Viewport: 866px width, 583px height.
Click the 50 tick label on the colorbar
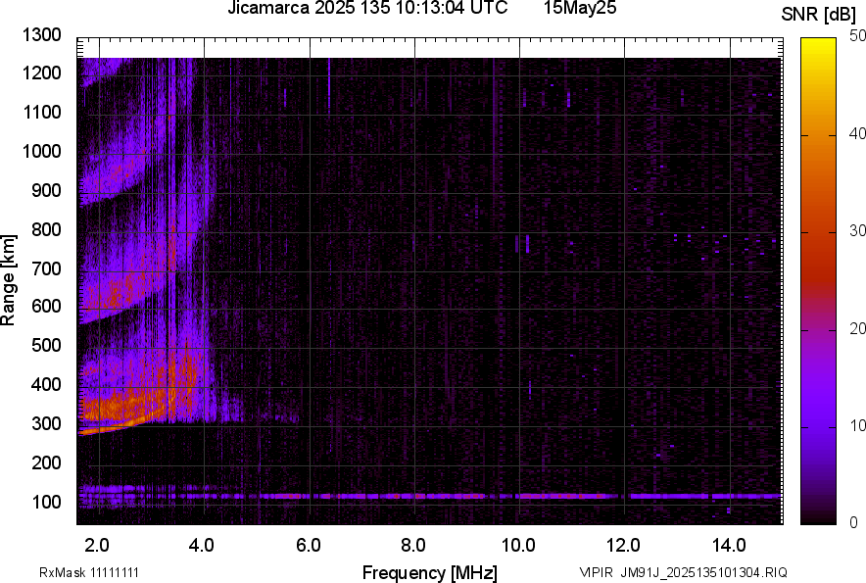pos(858,36)
